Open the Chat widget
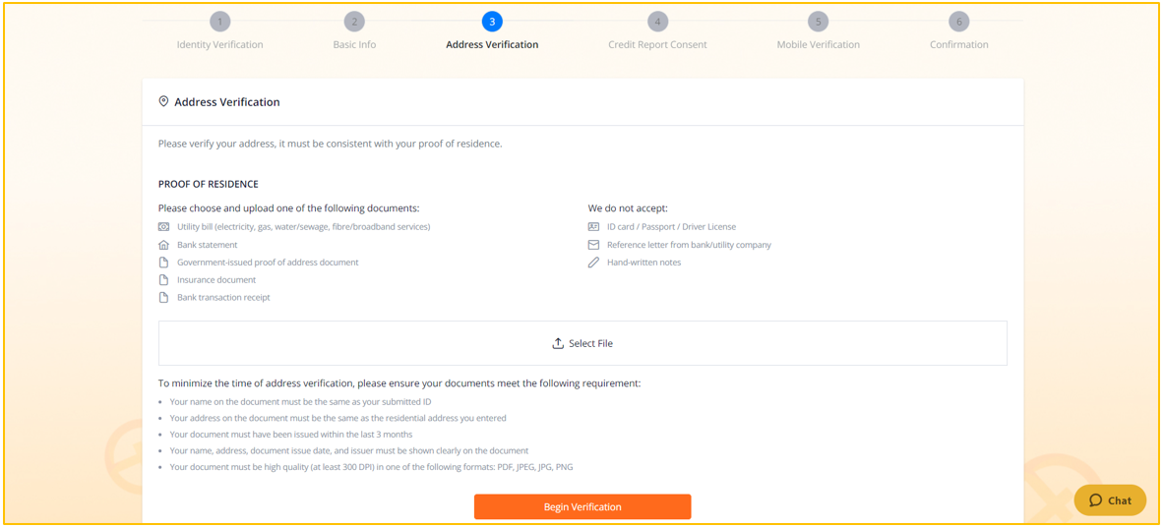1165x528 pixels. coord(1110,500)
